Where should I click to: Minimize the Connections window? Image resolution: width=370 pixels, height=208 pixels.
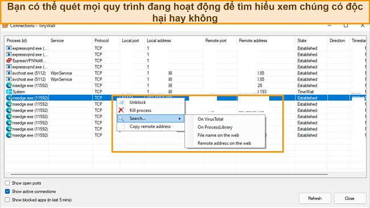pyautogui.click(x=330, y=26)
